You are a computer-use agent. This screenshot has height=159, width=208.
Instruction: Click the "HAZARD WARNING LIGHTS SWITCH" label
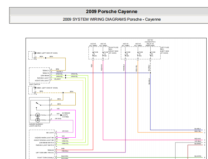tap(36, 125)
